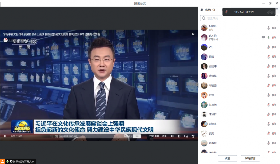Viewport: 280px width, 164px height.
Task: Open the video player settings gear
Action: pos(179,136)
